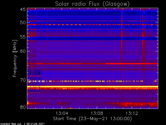Select the 70 MHz frequency axis label
Viewport: 166px width, 125px height.
(x=23, y=80)
